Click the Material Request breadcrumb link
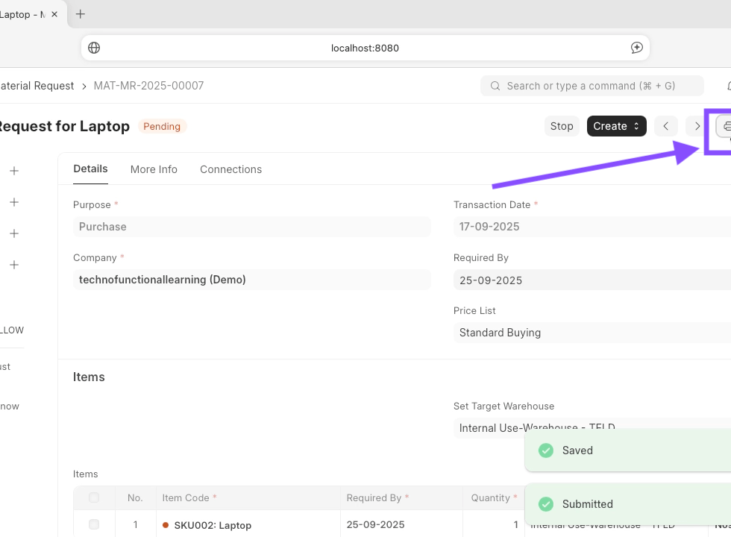Screen dimensions: 731x537 coord(37,86)
